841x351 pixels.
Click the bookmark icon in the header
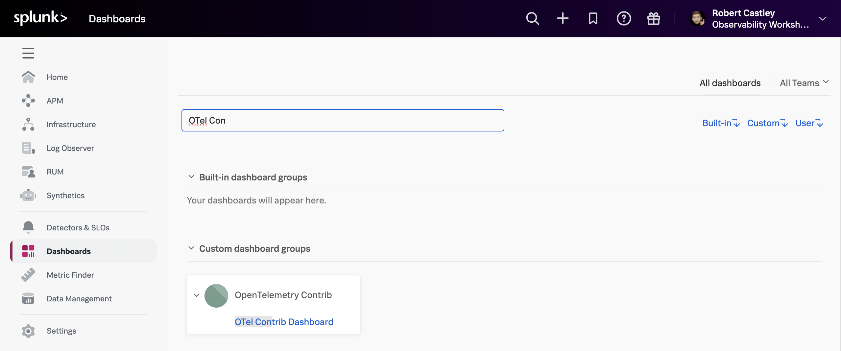pos(592,18)
